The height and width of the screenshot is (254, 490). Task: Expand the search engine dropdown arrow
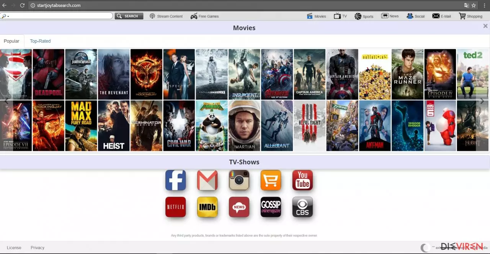point(8,16)
